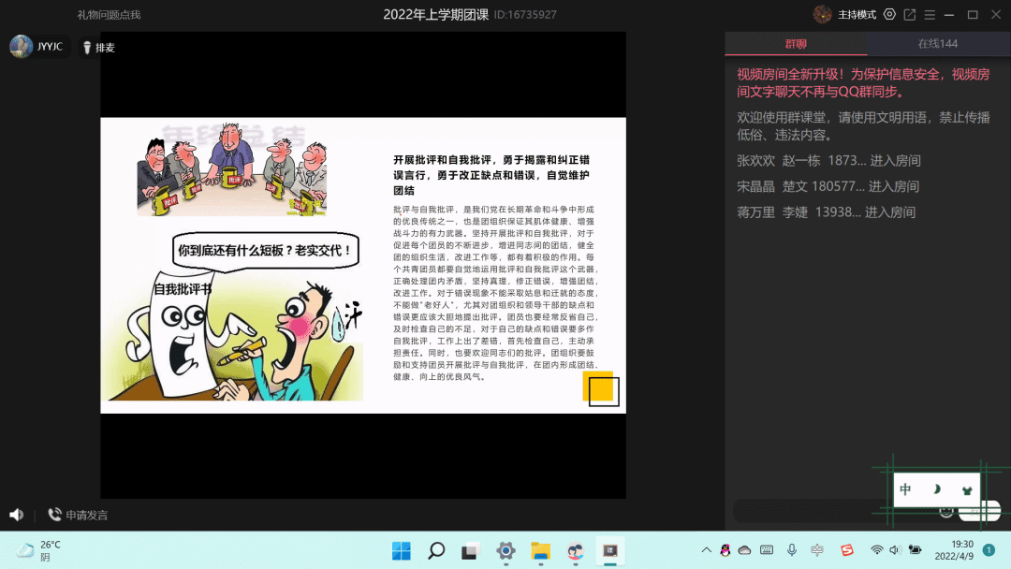Click the presentation slide video area
1011x569 pixels.
click(x=363, y=265)
